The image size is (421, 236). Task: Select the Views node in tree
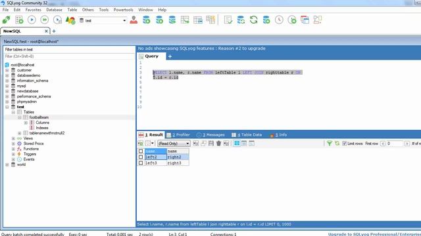(28, 138)
